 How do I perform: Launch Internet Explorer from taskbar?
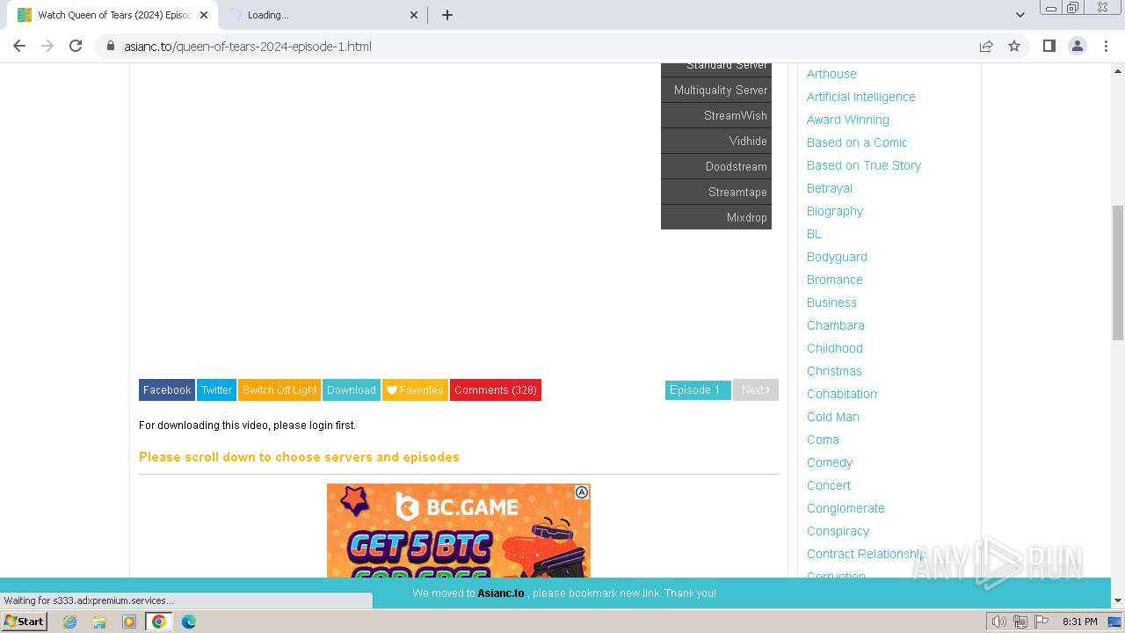click(x=70, y=622)
